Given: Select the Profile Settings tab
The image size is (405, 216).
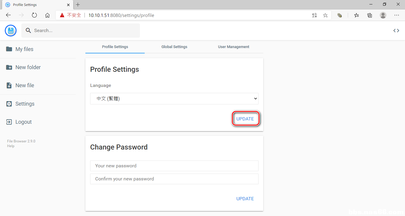Looking at the screenshot, I should 115,47.
